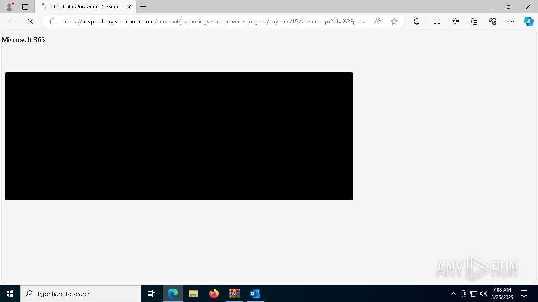Add this page to favorites
This screenshot has height=302, width=538.
394,21
